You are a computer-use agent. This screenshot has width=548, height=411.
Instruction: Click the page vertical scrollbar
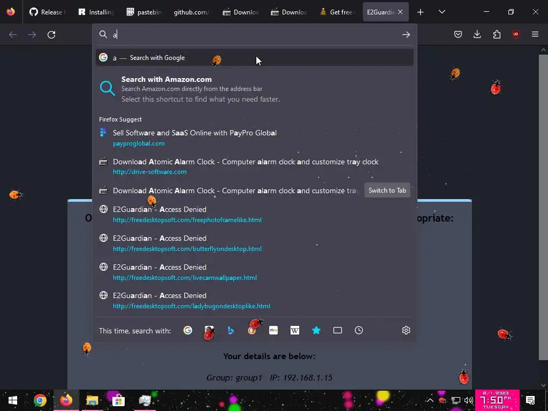pyautogui.click(x=543, y=206)
